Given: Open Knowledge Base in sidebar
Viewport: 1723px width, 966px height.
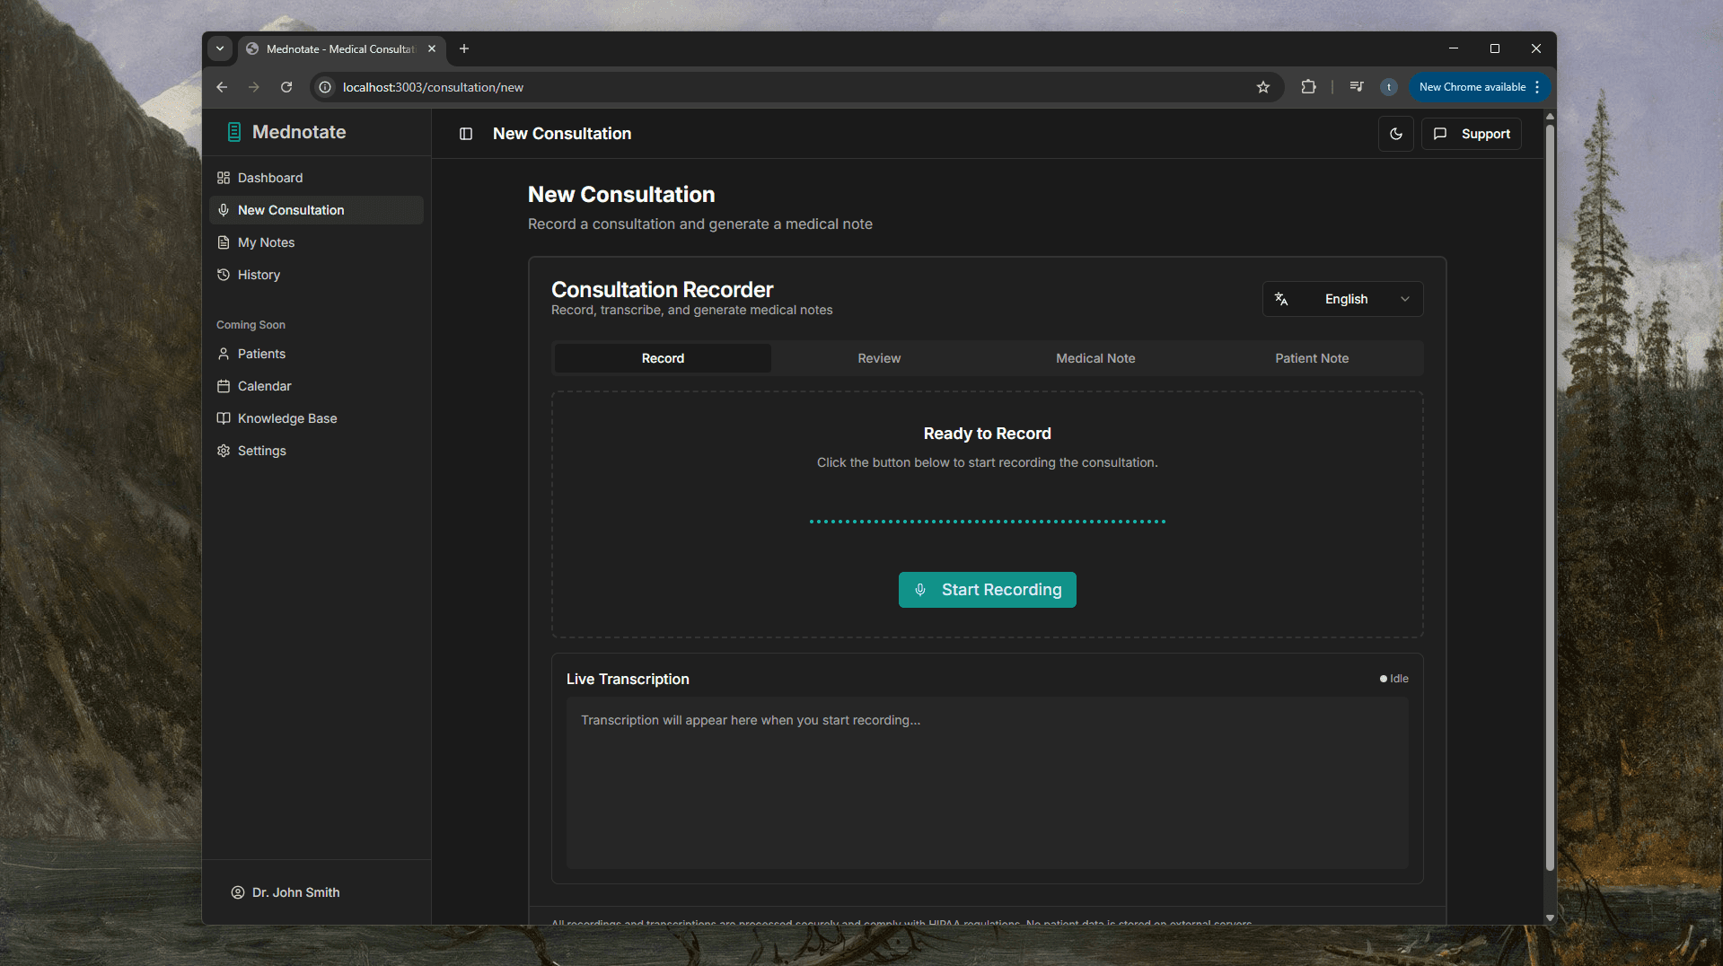Looking at the screenshot, I should (286, 418).
